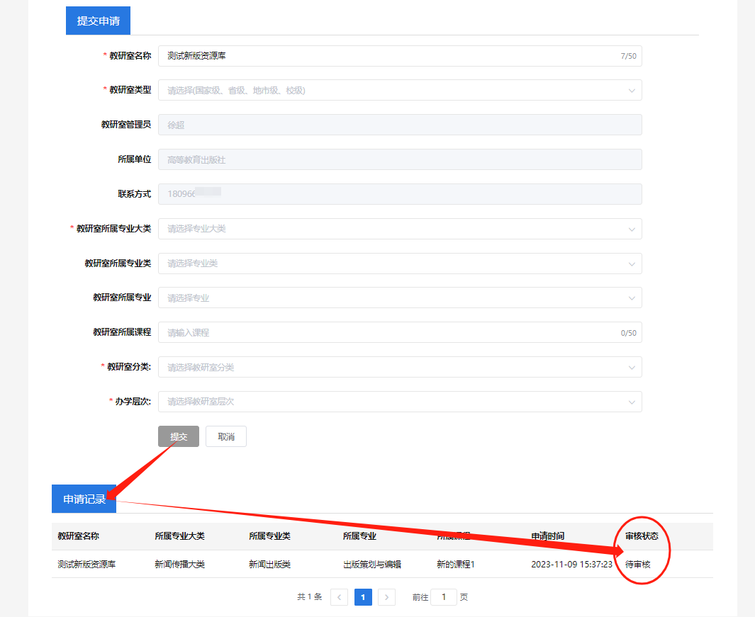755x617 pixels.
Task: Switch to the 申请记录 tab
Action: tap(83, 499)
